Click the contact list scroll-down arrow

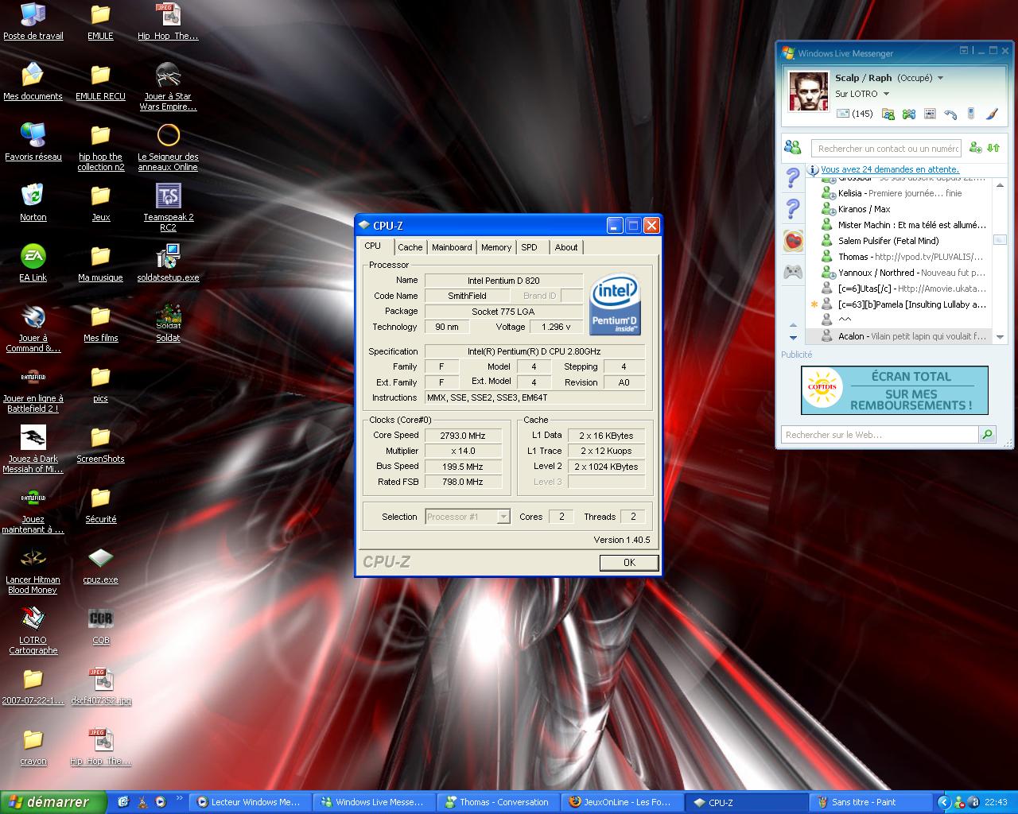1000,337
